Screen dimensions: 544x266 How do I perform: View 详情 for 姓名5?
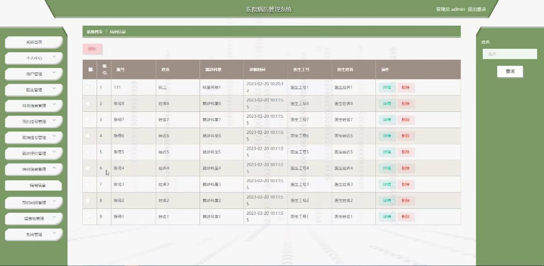point(387,152)
